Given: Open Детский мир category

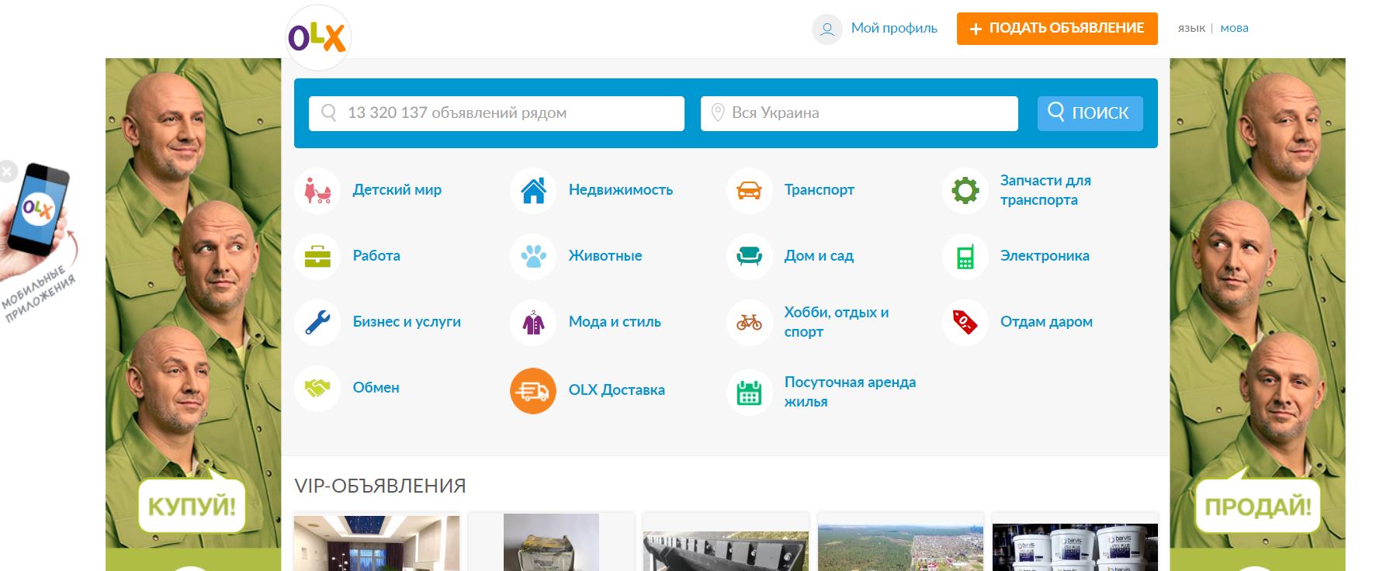Looking at the screenshot, I should [397, 190].
